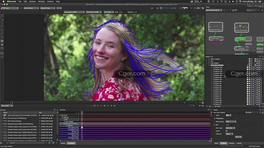The height and width of the screenshot is (148, 264).
Task: Toggle visibility checkbox for B-Spline 105
Action: [247, 67]
